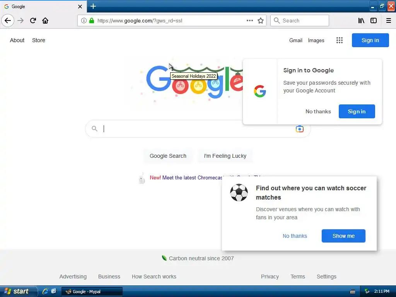Screen dimensions: 396x297
Task: Reload the current Google page
Action: click(33, 20)
